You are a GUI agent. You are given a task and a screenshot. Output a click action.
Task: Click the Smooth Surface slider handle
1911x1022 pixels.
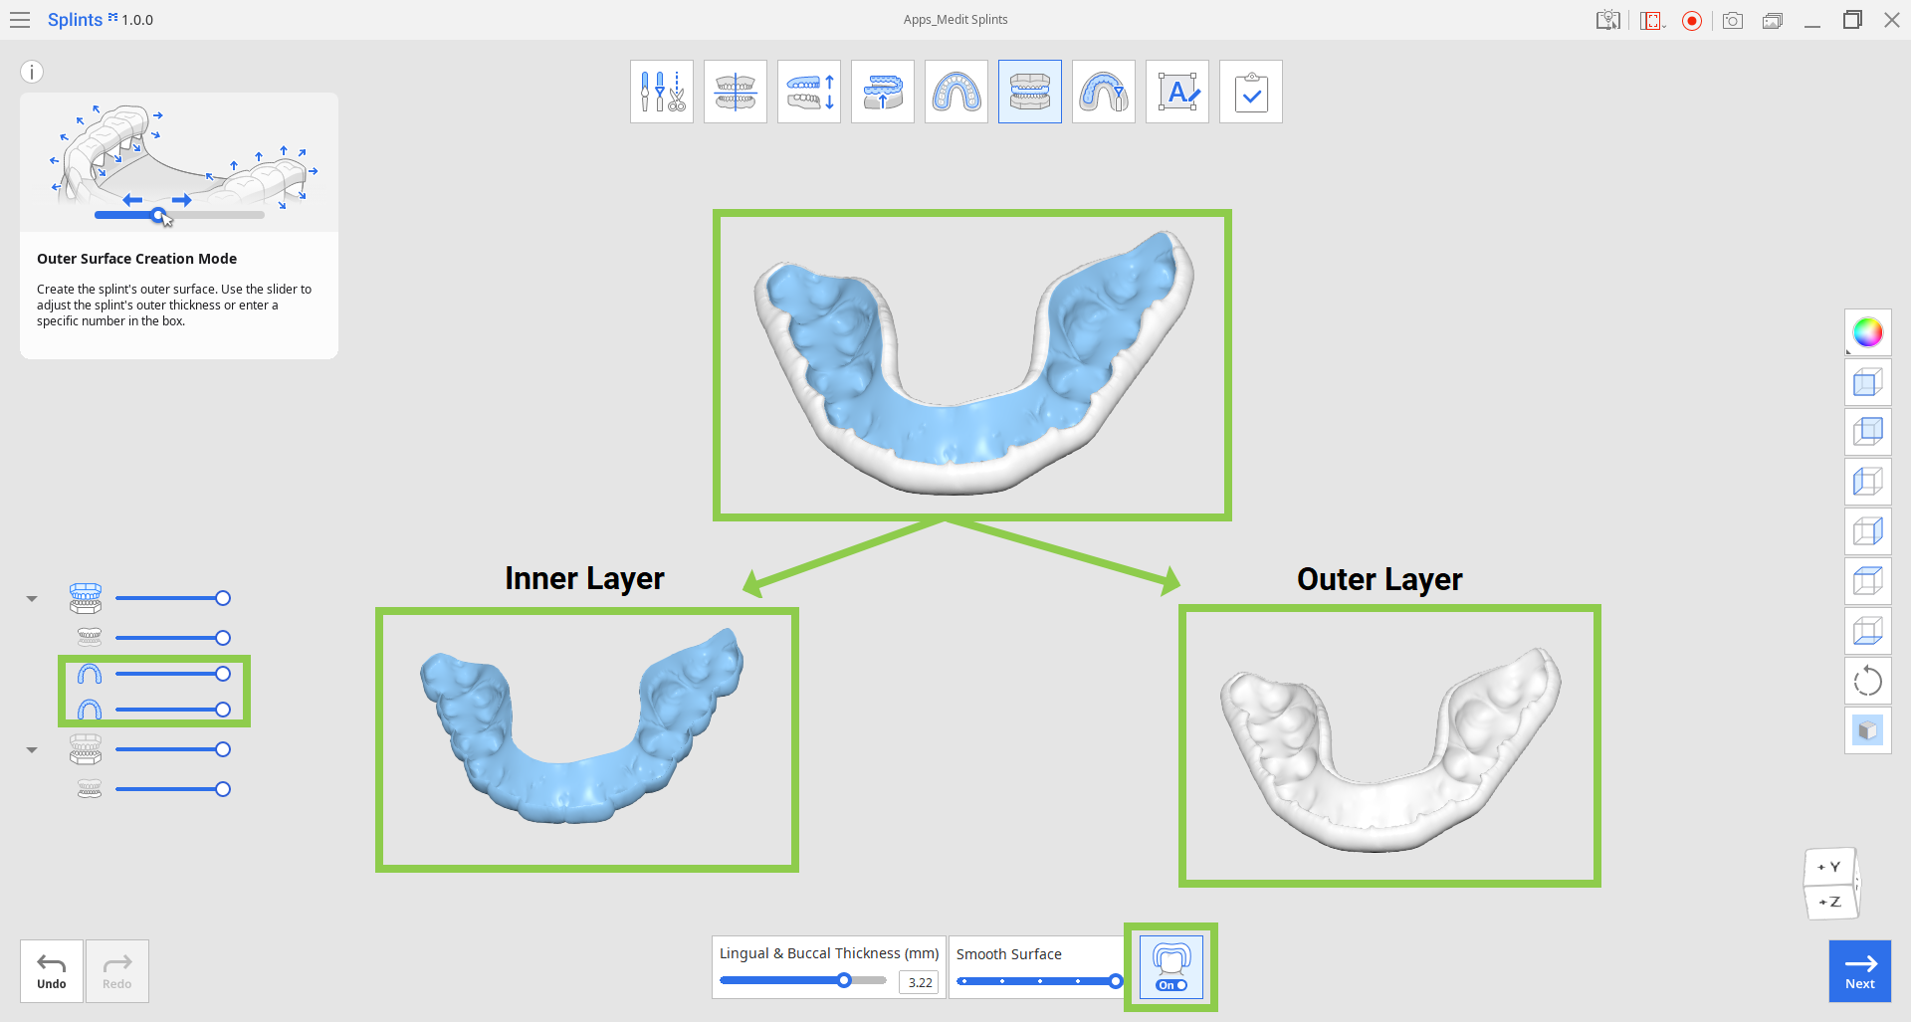pyautogui.click(x=1116, y=981)
